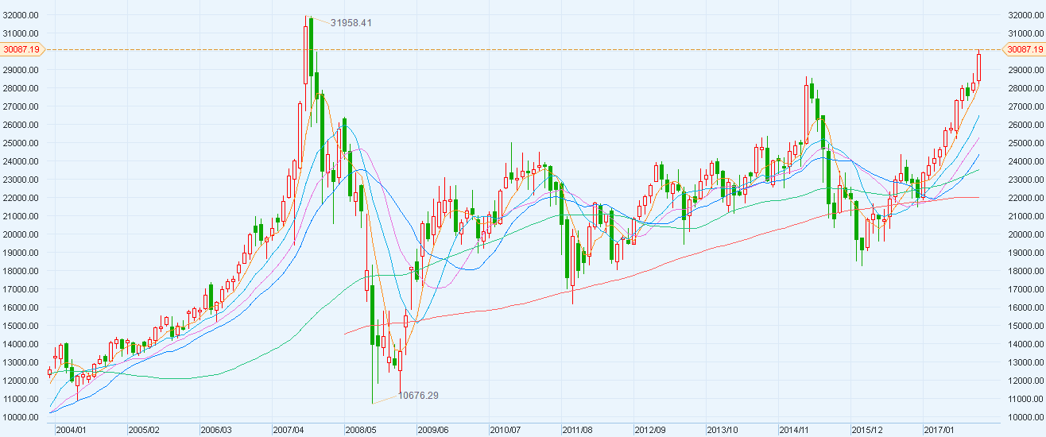Click the right 30087.19 current price tag
1046x437 pixels.
(1024, 49)
